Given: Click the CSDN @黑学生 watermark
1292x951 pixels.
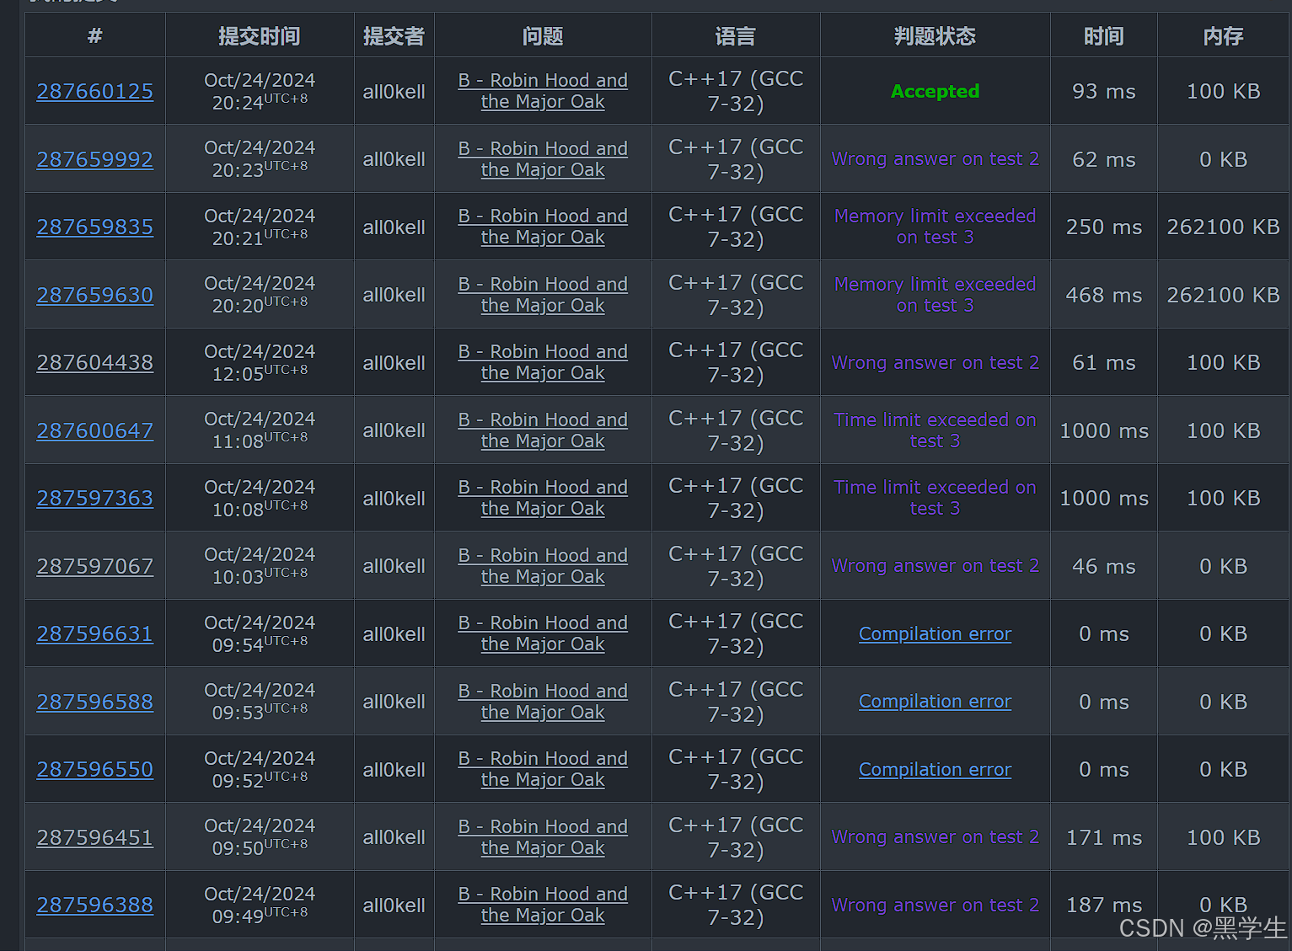Looking at the screenshot, I should [1195, 927].
